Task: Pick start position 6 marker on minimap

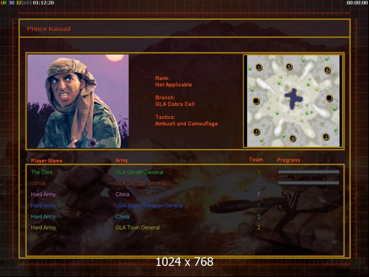Action: [x=327, y=70]
